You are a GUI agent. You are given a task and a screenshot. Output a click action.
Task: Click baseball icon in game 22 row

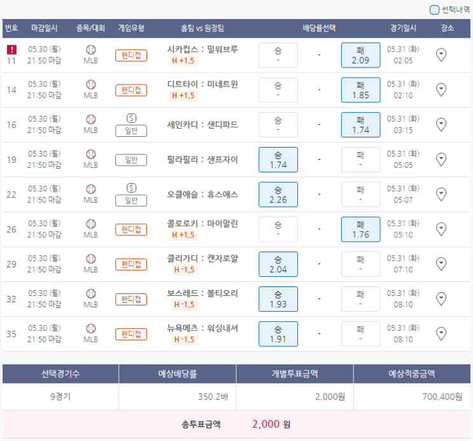coord(91,189)
